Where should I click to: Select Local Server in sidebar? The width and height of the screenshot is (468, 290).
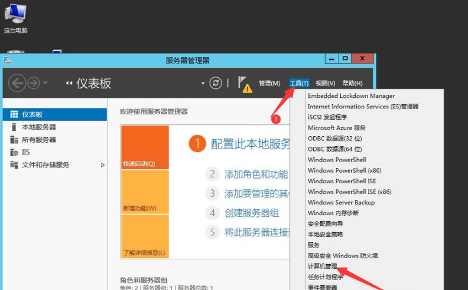tap(38, 127)
